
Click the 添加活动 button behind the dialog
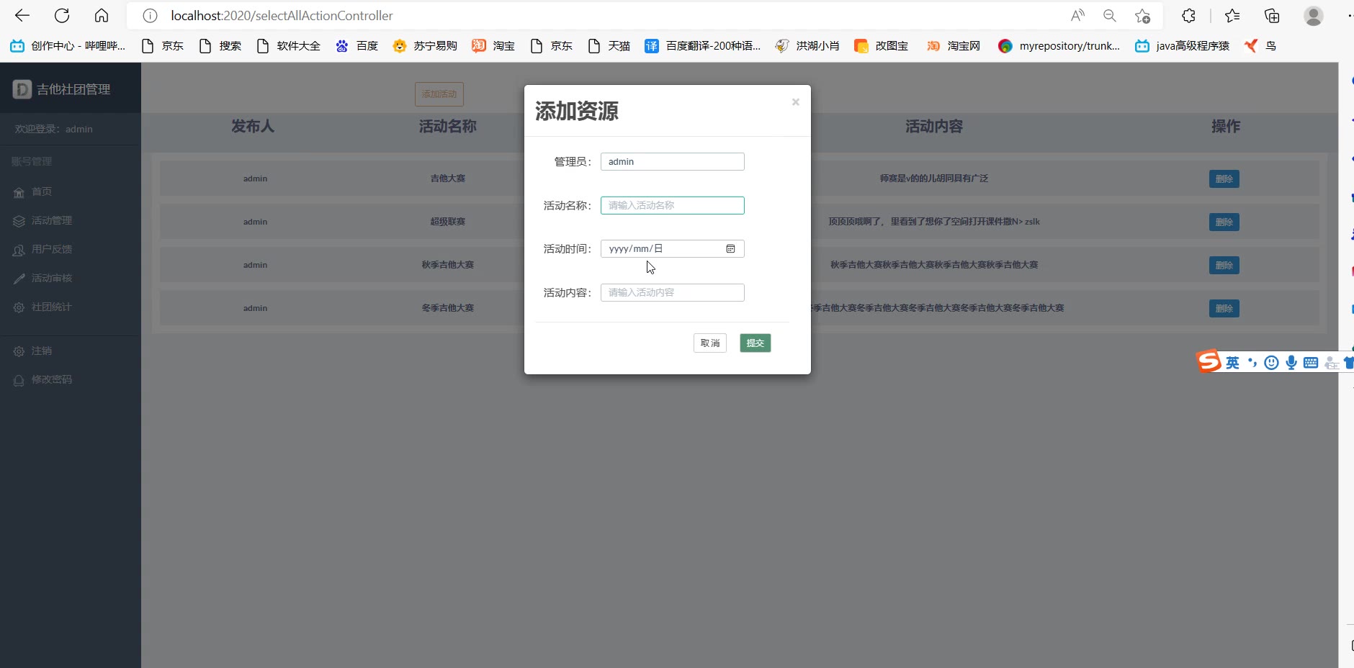pyautogui.click(x=439, y=94)
